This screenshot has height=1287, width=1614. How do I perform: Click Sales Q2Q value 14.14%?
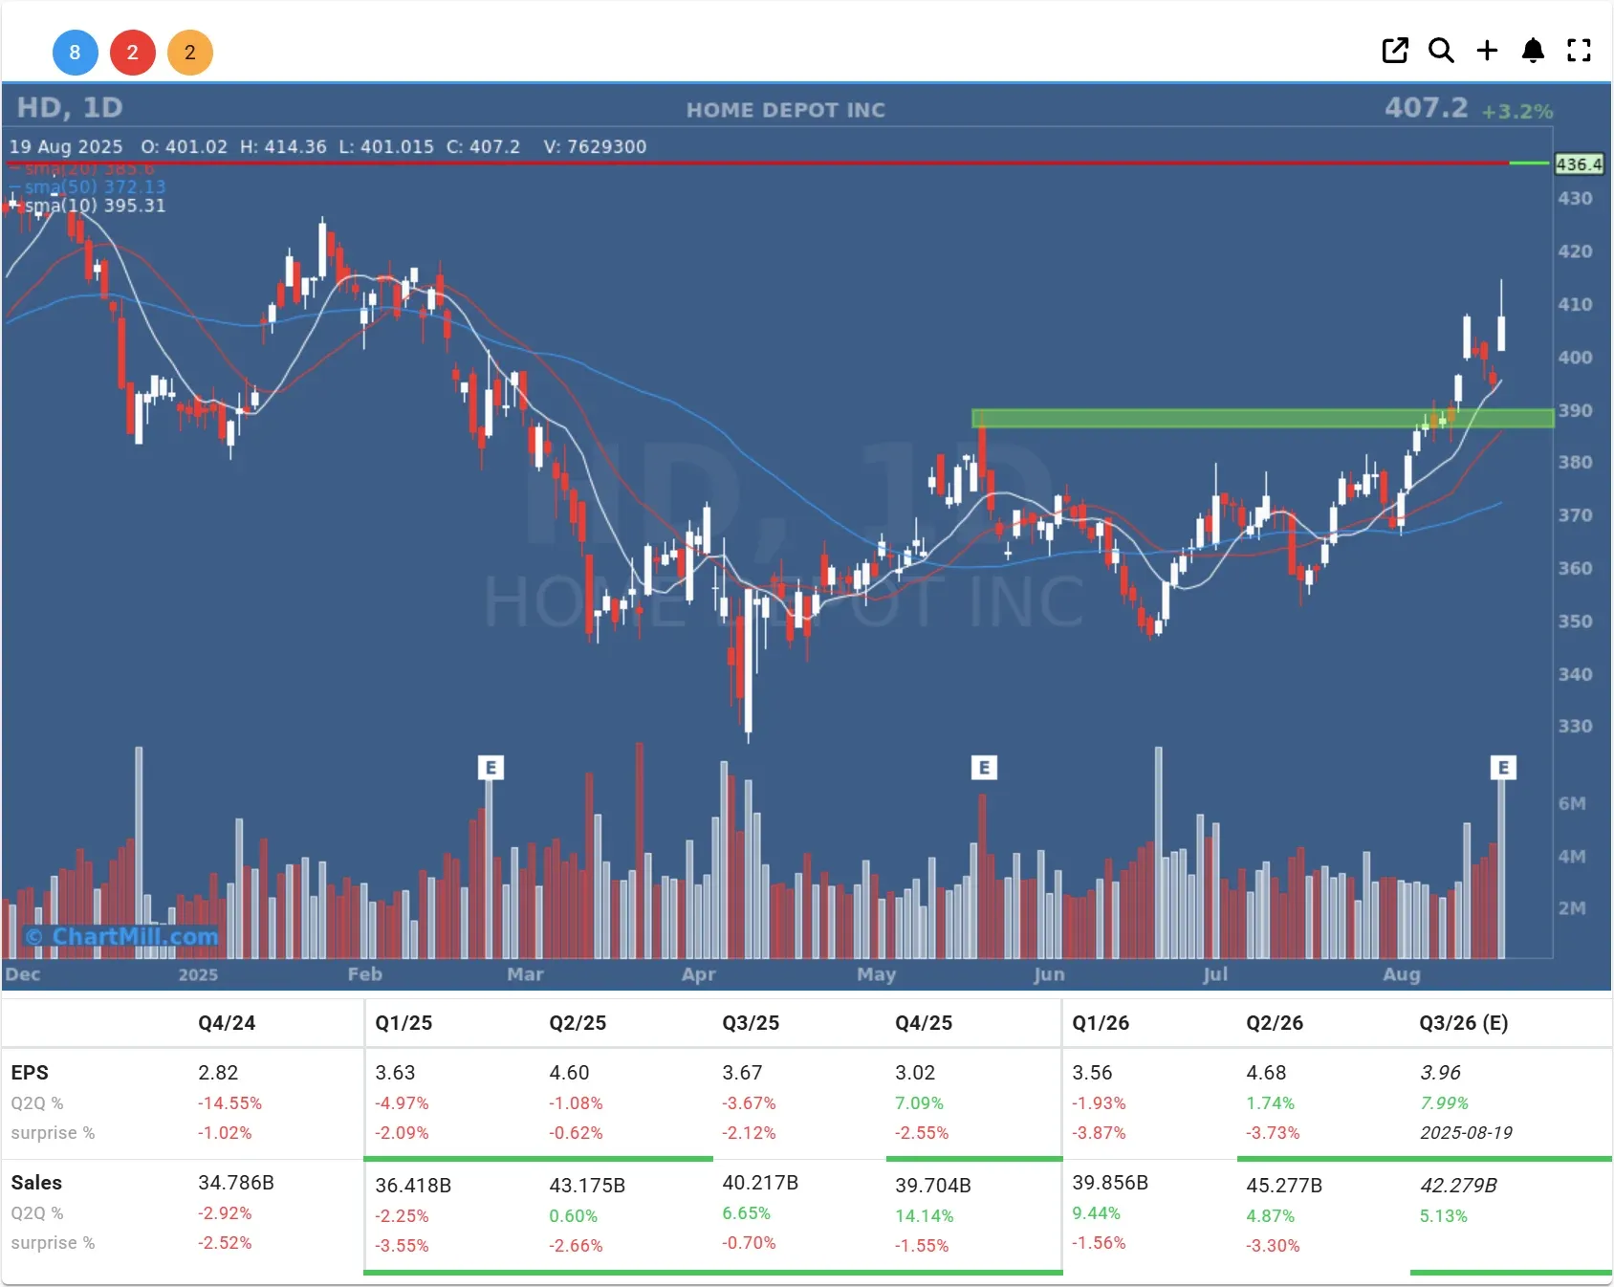click(924, 1216)
